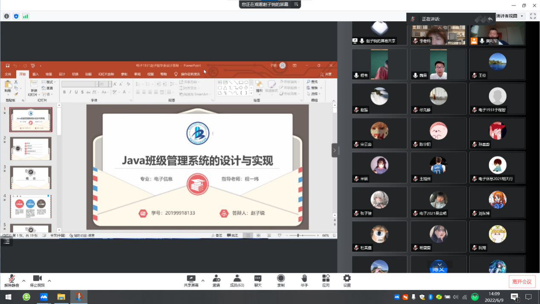
Task: Open Windows Start menu
Action: [8, 297]
